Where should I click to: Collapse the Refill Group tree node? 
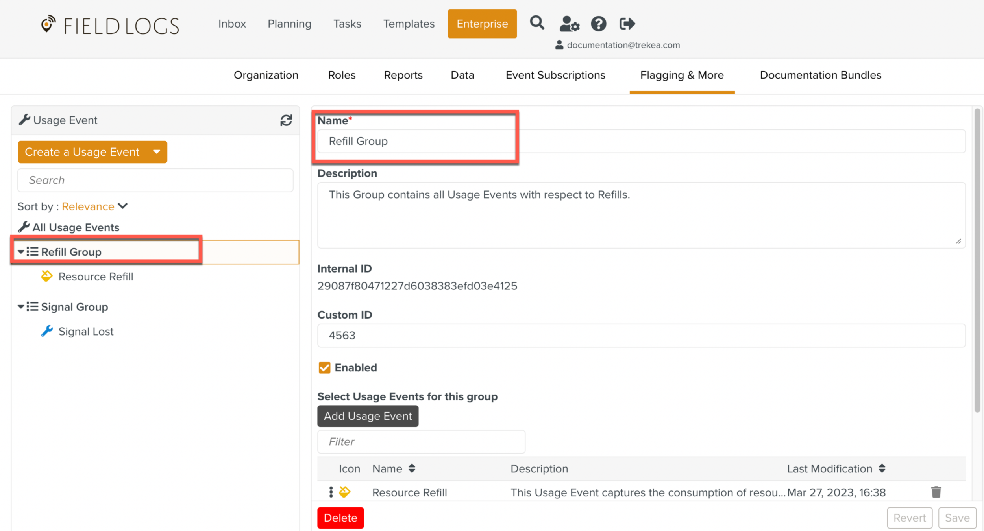pyautogui.click(x=21, y=252)
